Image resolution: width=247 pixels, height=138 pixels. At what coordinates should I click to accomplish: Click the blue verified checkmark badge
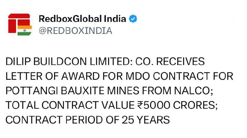coord(133,19)
